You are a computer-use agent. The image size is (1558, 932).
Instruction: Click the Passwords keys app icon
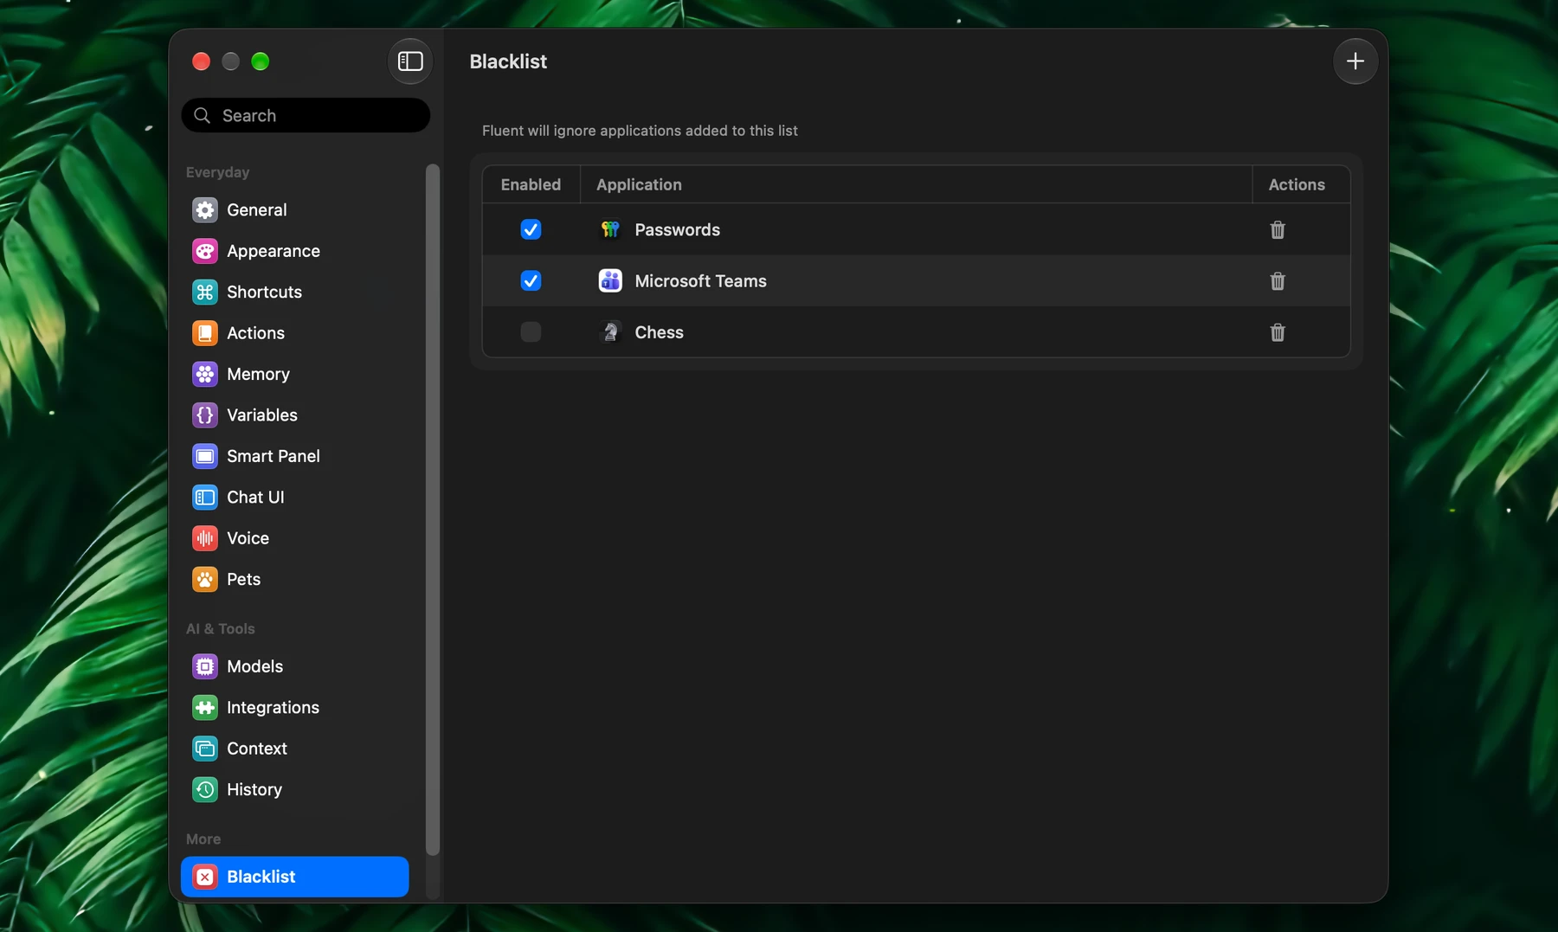point(610,229)
